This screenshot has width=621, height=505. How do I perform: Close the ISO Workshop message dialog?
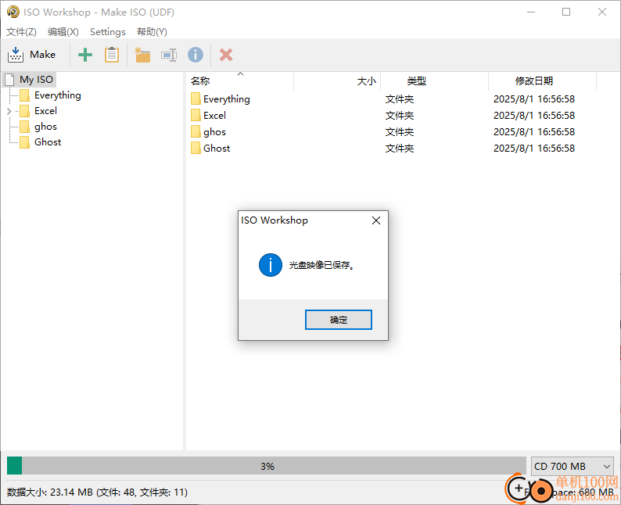coord(376,220)
